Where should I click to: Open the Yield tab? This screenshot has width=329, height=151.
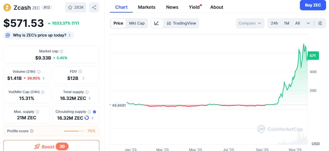click(x=194, y=7)
